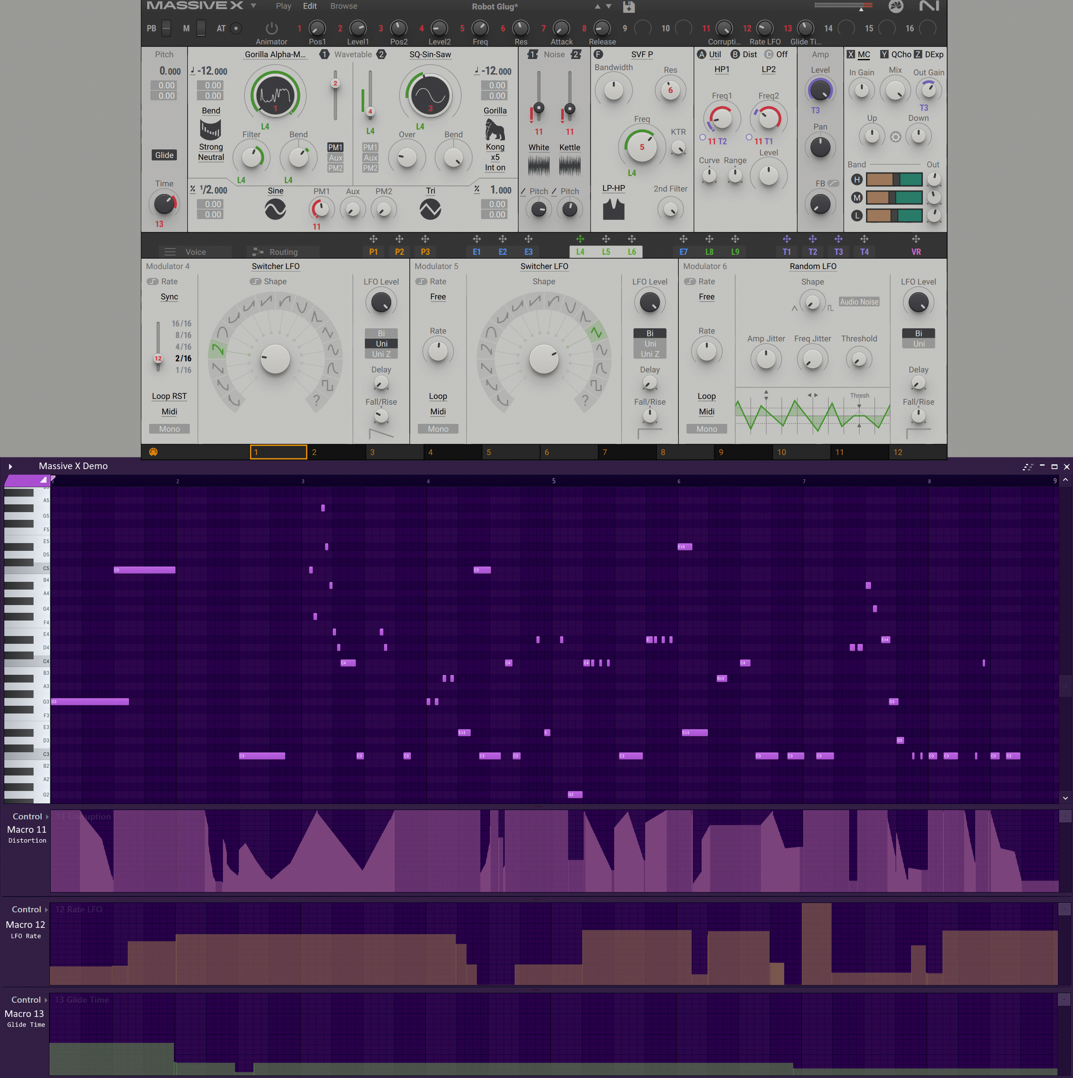Open the MASSIVE X logo dropdown arrow
This screenshot has height=1078, width=1073.
click(254, 6)
